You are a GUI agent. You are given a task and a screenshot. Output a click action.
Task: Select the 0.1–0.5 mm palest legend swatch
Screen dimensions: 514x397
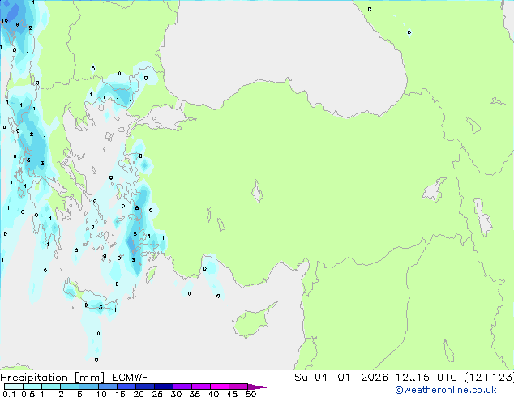14,386
